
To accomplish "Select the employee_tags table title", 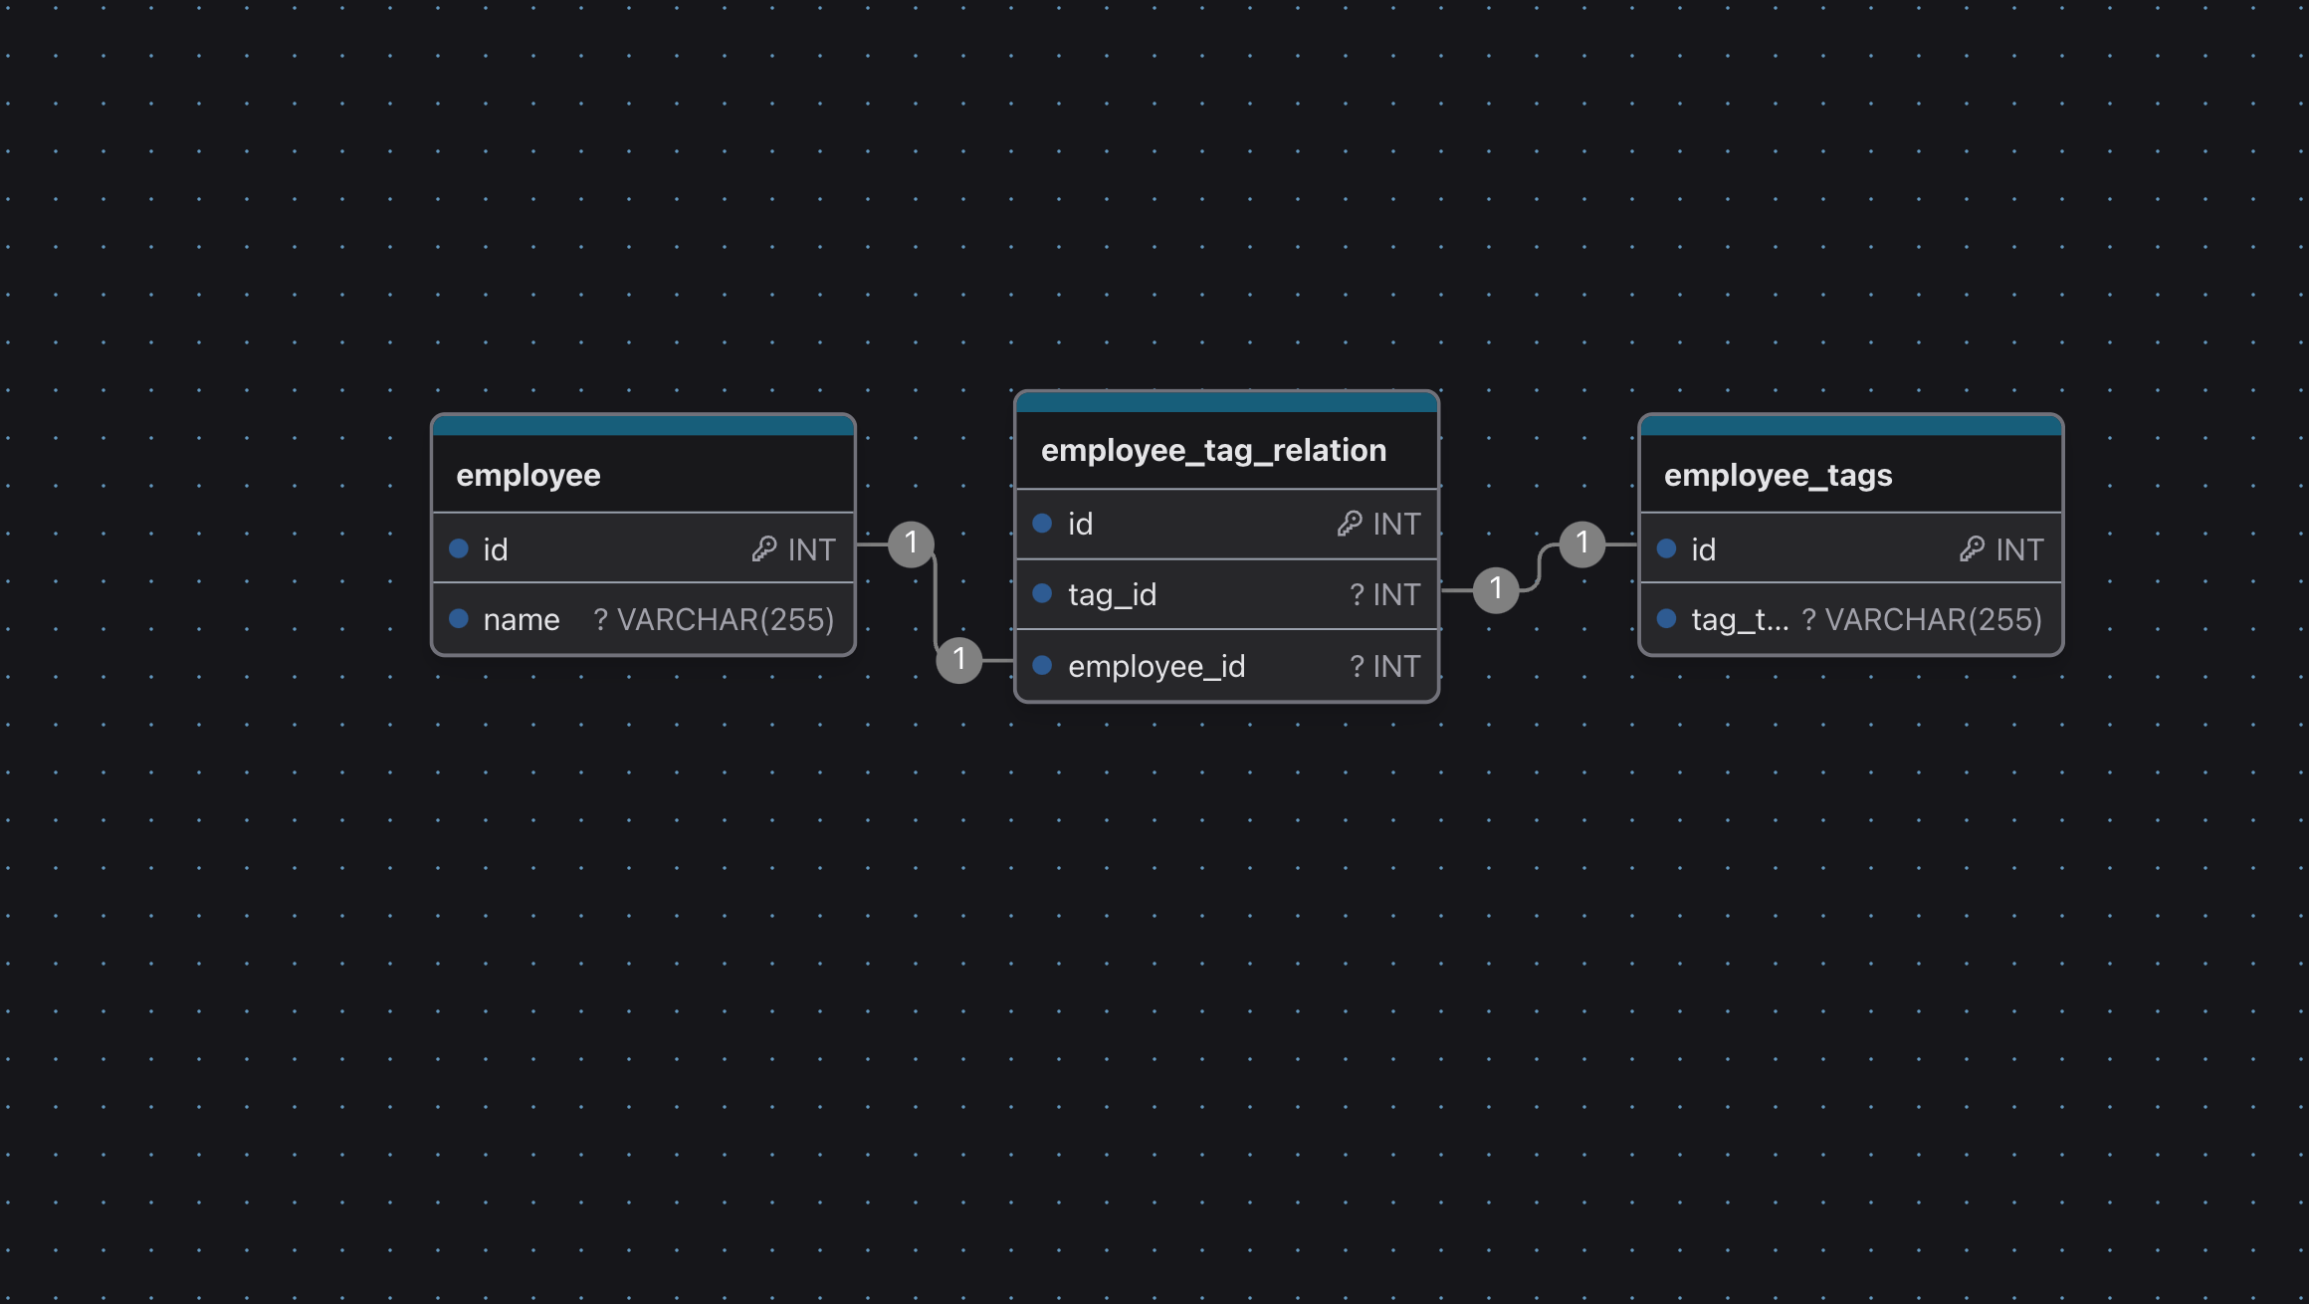I will (1778, 475).
